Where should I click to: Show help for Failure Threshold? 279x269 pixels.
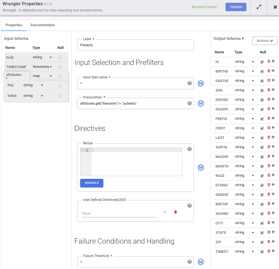point(190,262)
